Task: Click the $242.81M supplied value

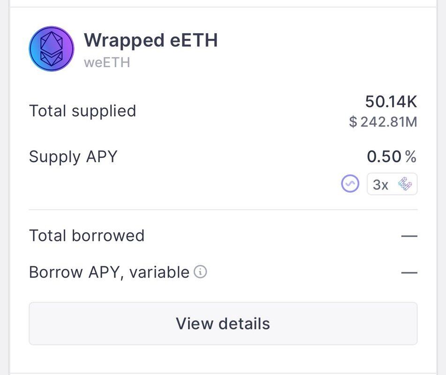Action: tap(383, 122)
